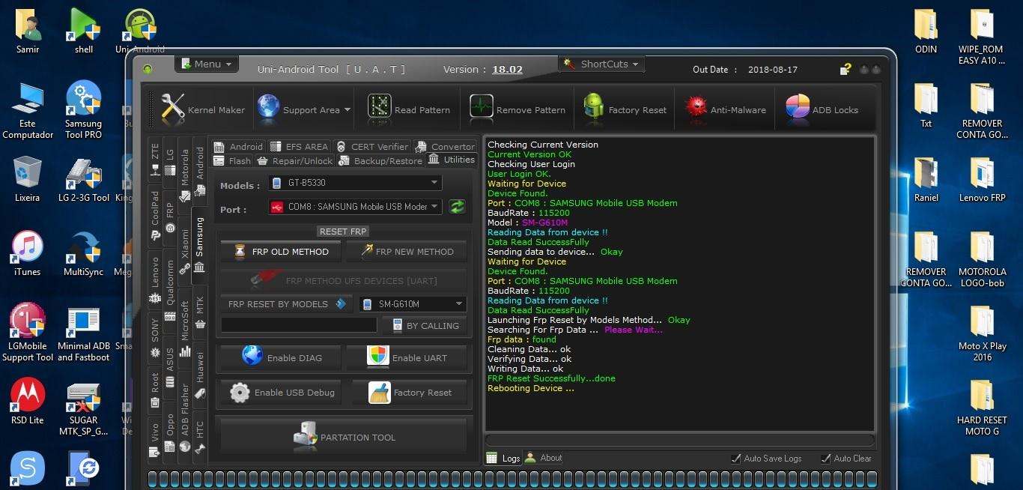Open the Repair/Unlock tab
Screen dimensions: 1023x490
click(295, 160)
